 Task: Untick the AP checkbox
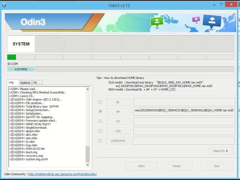(x=100, y=111)
